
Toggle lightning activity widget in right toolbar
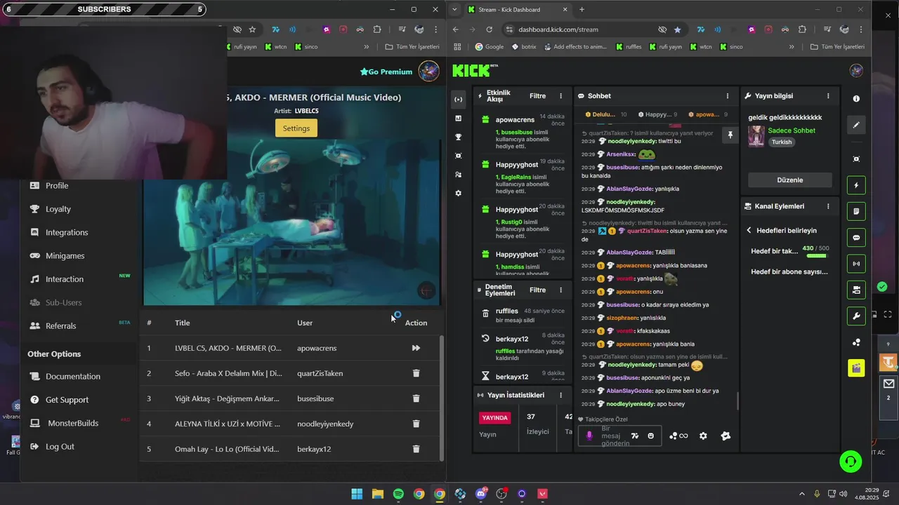point(856,186)
